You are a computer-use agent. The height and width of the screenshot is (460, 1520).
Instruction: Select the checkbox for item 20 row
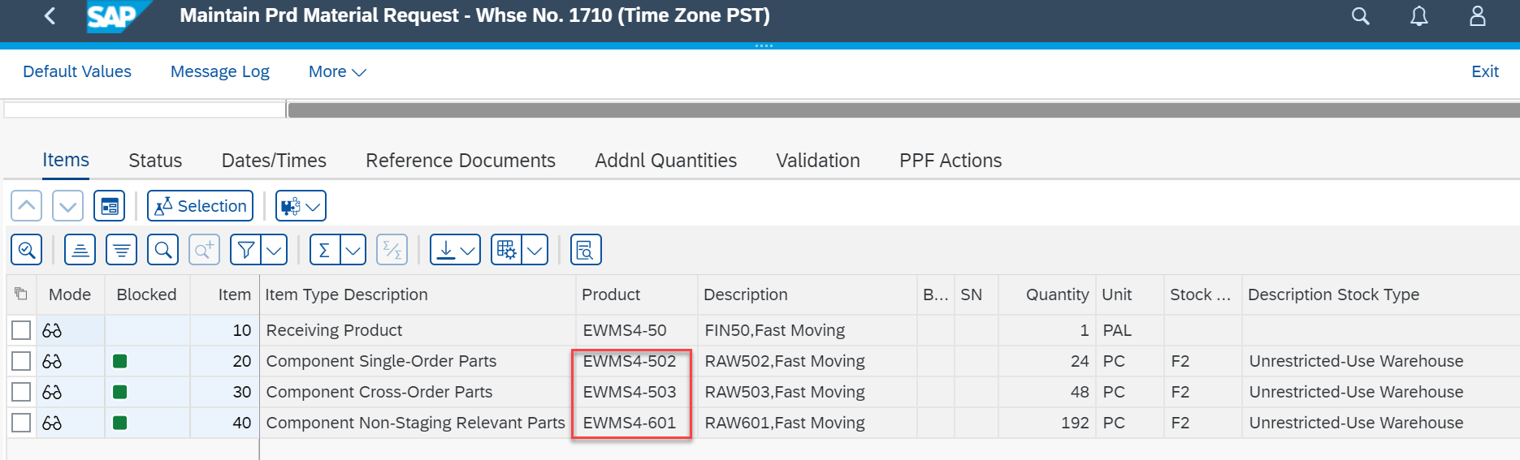click(x=21, y=361)
